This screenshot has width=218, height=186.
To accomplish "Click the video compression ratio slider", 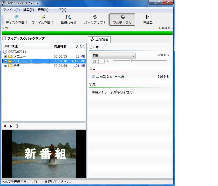I will pyautogui.click(x=131, y=61).
